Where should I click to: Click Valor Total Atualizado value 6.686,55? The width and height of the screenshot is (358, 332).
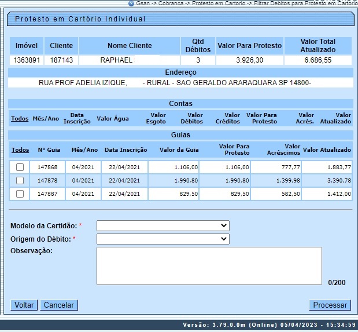(318, 60)
